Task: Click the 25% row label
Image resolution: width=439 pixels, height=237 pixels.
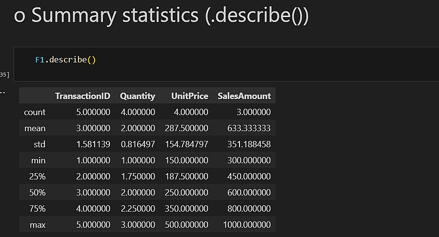Action: coord(37,177)
